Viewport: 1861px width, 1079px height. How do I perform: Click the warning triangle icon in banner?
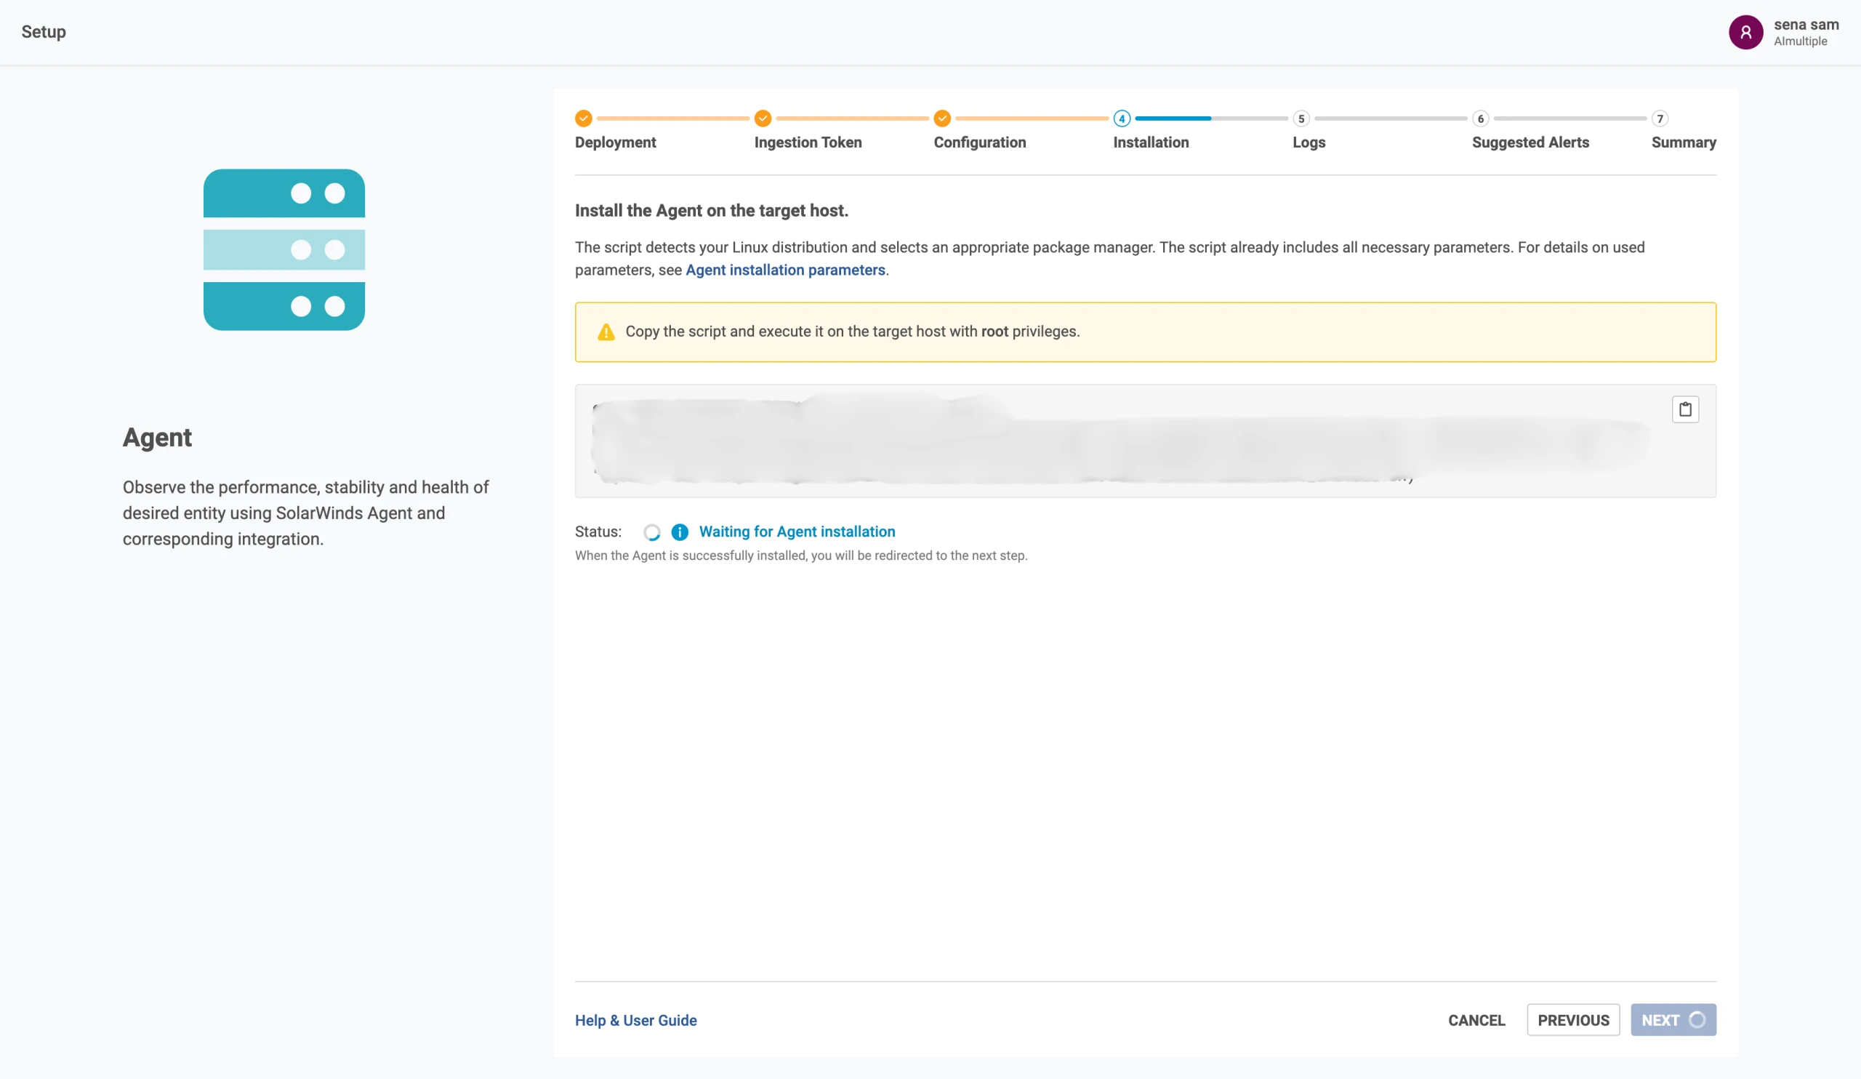(x=606, y=332)
